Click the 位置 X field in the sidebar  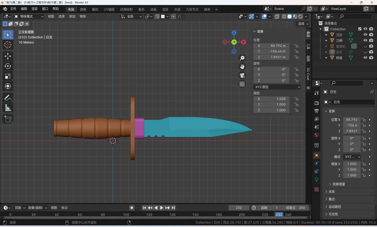pyautogui.click(x=271, y=46)
